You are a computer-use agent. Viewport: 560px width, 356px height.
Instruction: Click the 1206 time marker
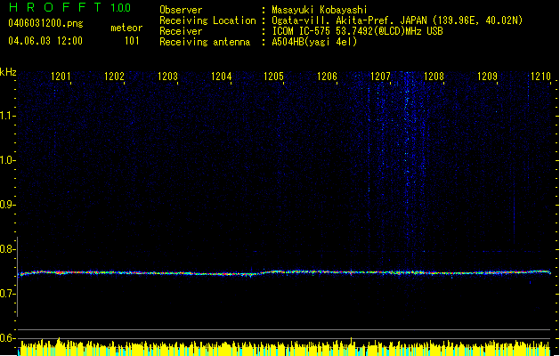(327, 77)
